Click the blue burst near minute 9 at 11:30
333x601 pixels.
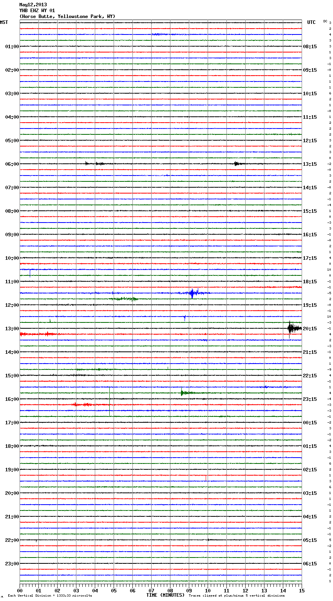click(x=193, y=293)
